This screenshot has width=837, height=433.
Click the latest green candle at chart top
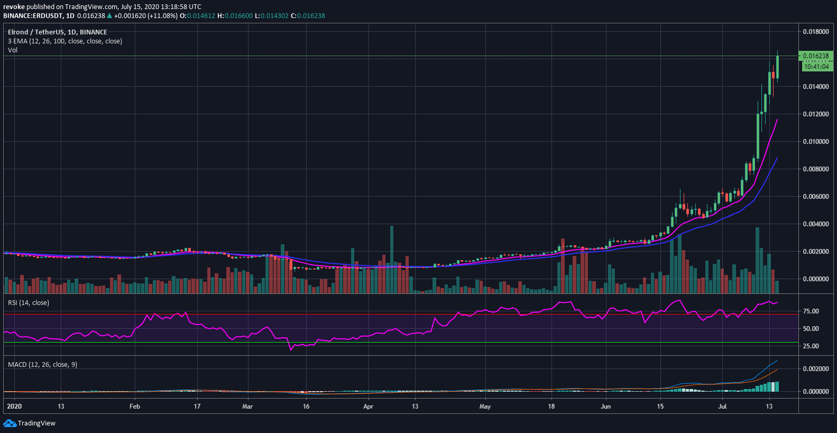click(777, 66)
